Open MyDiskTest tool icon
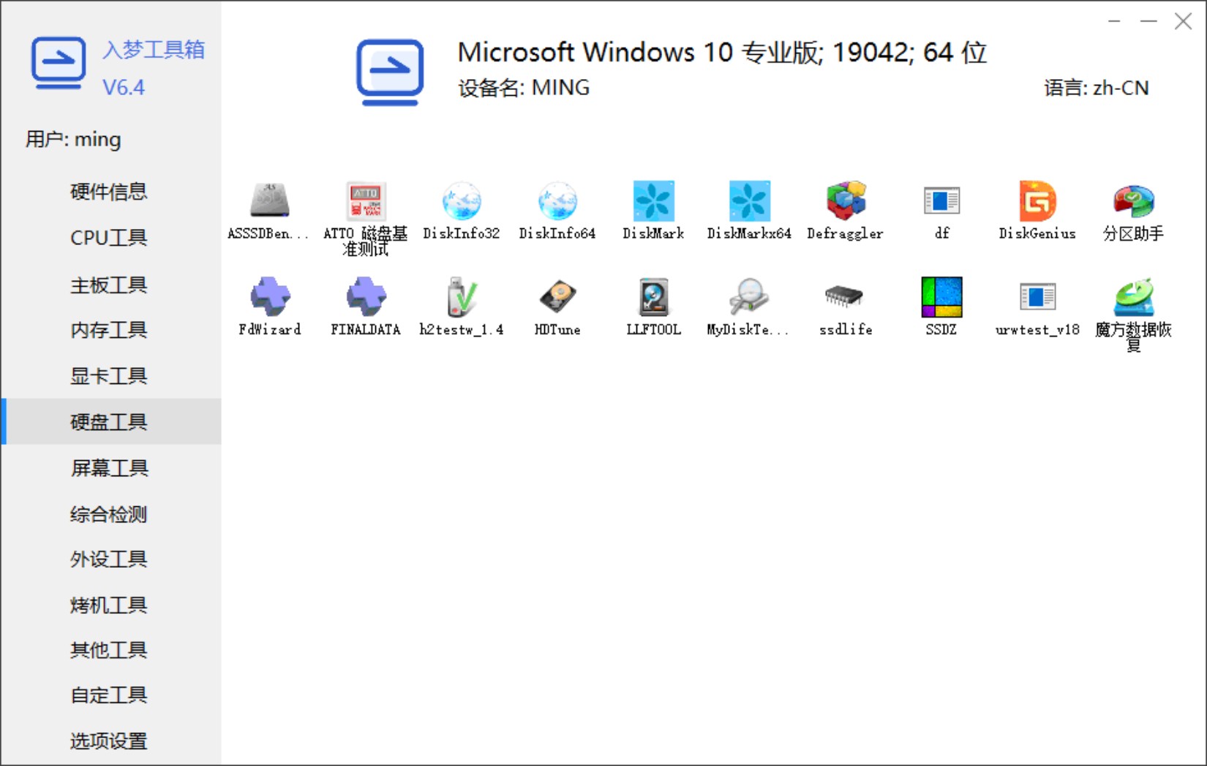The height and width of the screenshot is (766, 1207). pos(749,296)
